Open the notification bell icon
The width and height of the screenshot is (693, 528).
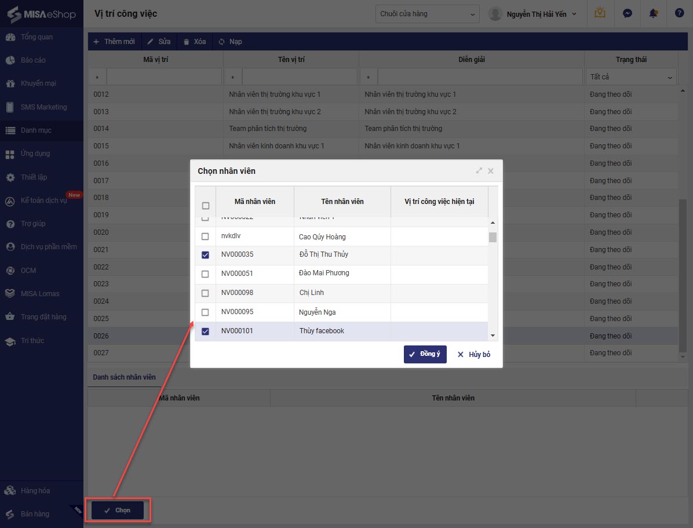[653, 14]
